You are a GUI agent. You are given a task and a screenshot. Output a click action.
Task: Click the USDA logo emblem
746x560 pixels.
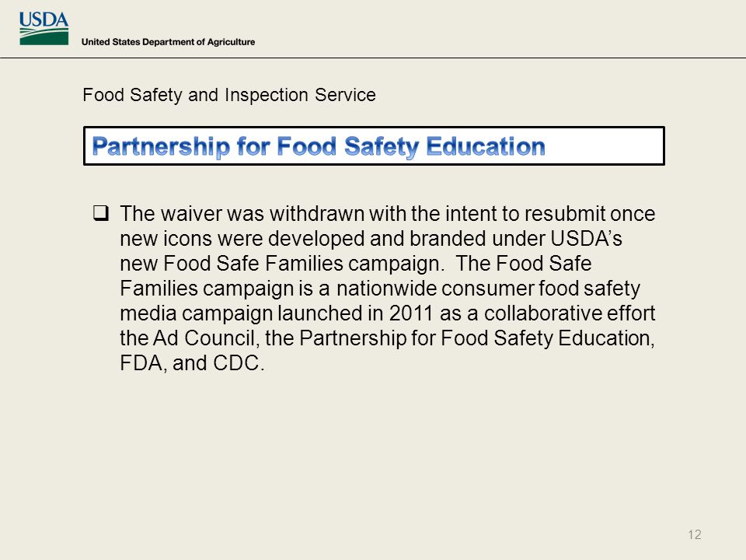[x=44, y=29]
